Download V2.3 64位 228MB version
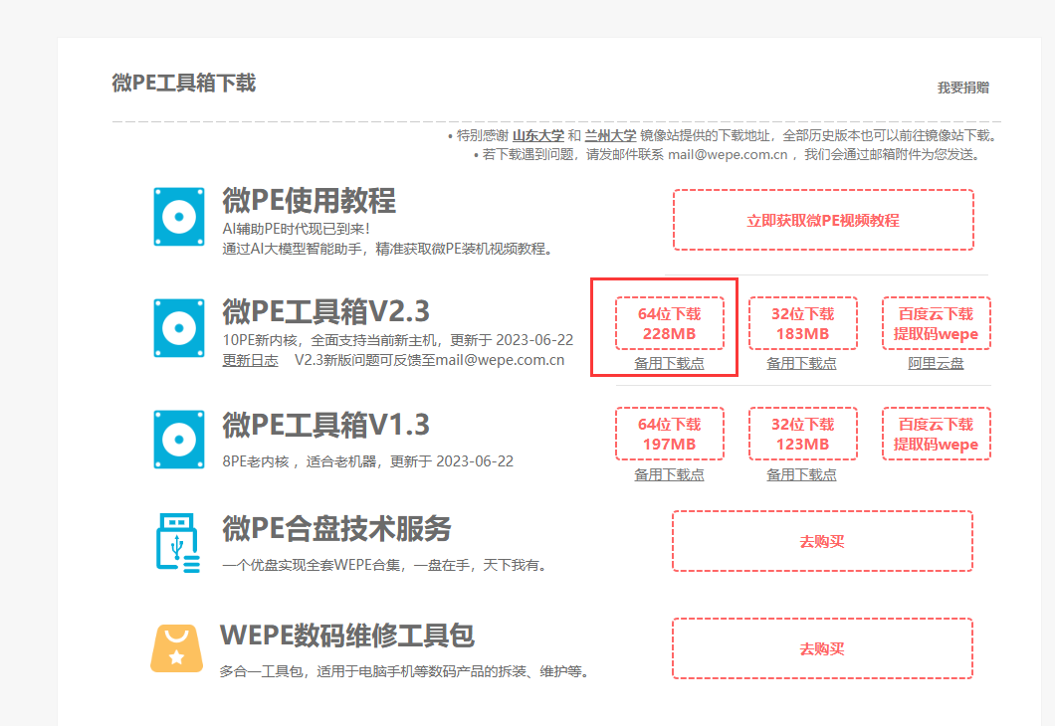The height and width of the screenshot is (726, 1055). pyautogui.click(x=669, y=323)
